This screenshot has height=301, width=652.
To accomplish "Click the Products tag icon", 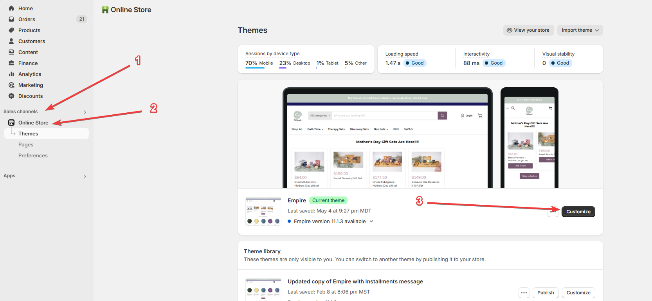I will tap(11, 30).
